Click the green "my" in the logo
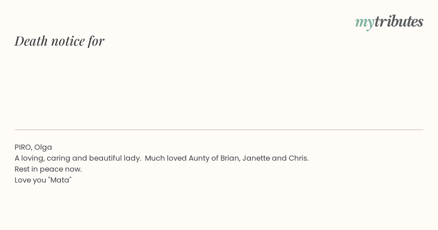The height and width of the screenshot is (230, 438). tap(364, 23)
